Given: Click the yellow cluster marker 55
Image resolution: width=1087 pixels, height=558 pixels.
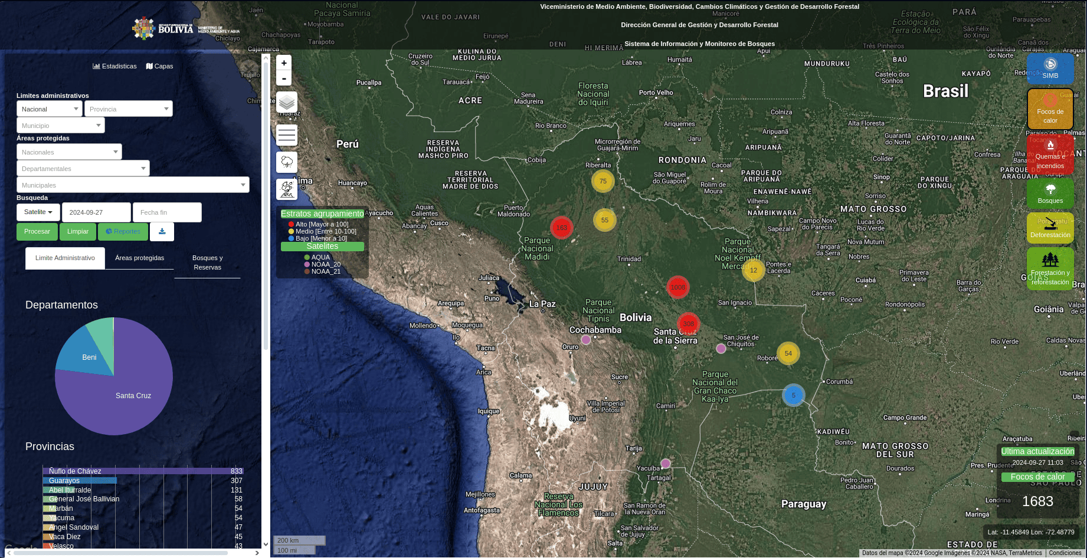Looking at the screenshot, I should (605, 220).
